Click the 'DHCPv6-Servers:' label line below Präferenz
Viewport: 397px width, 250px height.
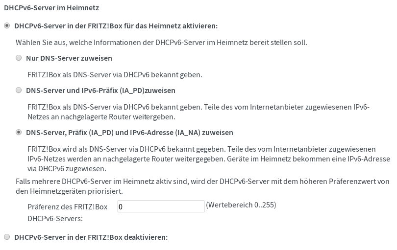(x=55, y=219)
